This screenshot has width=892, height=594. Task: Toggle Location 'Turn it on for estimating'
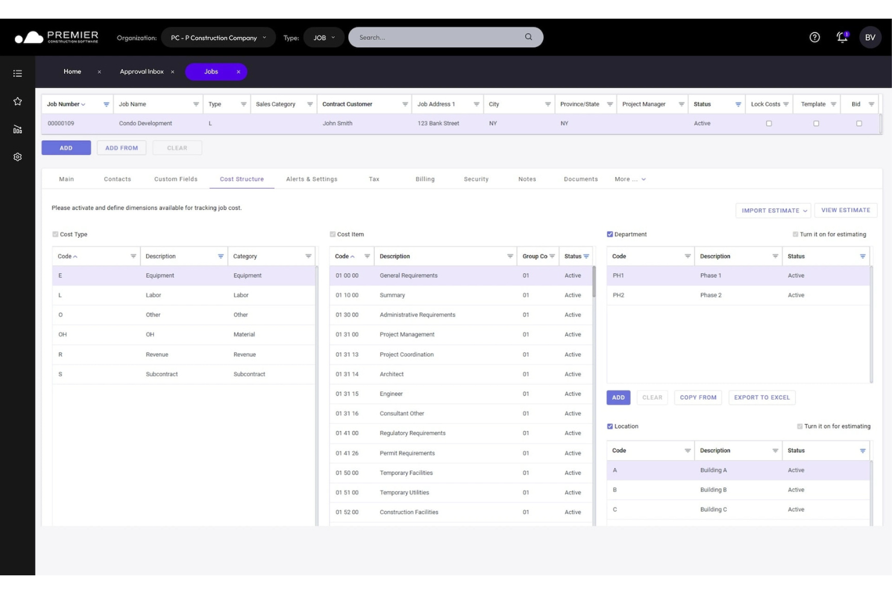coord(800,426)
